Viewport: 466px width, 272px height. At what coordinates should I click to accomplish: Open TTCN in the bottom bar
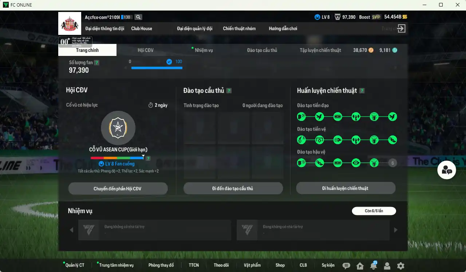(x=194, y=265)
